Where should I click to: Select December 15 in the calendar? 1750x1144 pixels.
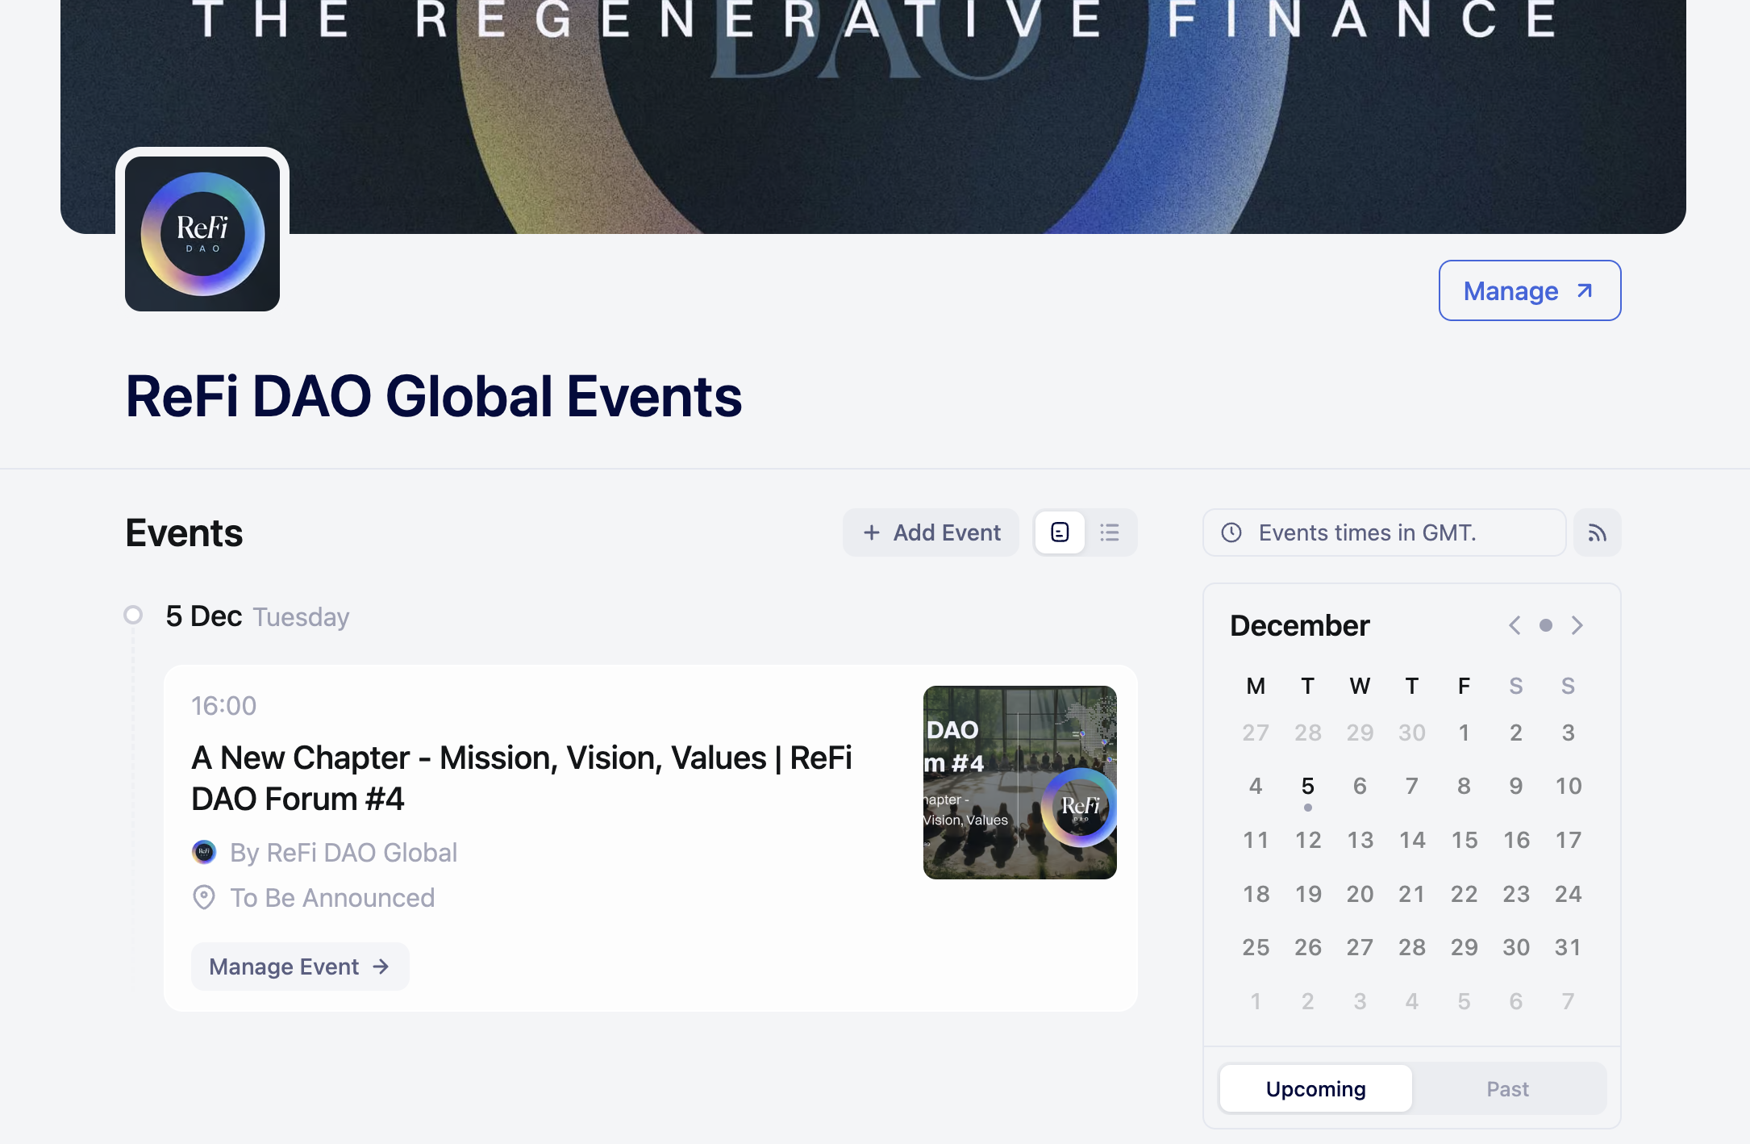click(x=1464, y=840)
